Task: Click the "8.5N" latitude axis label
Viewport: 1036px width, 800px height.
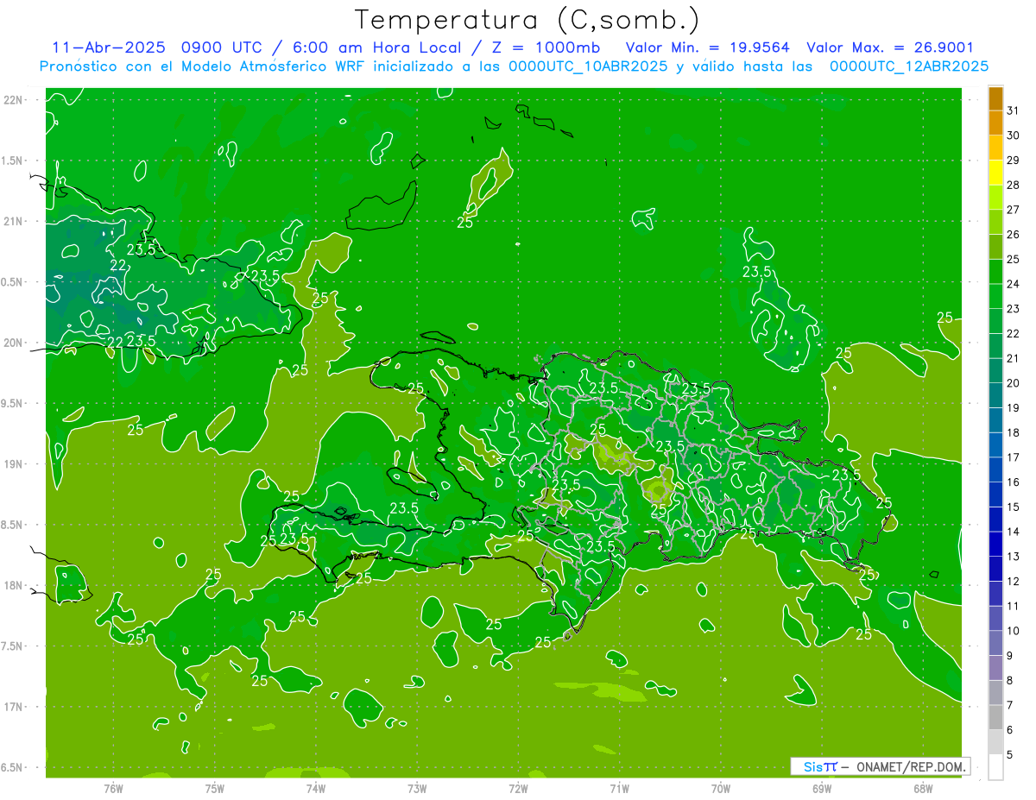Action: [13, 525]
